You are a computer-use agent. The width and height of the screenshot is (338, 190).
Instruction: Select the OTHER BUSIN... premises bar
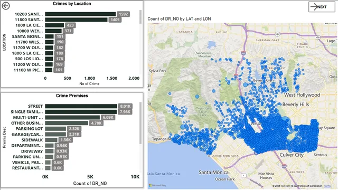coord(67,123)
